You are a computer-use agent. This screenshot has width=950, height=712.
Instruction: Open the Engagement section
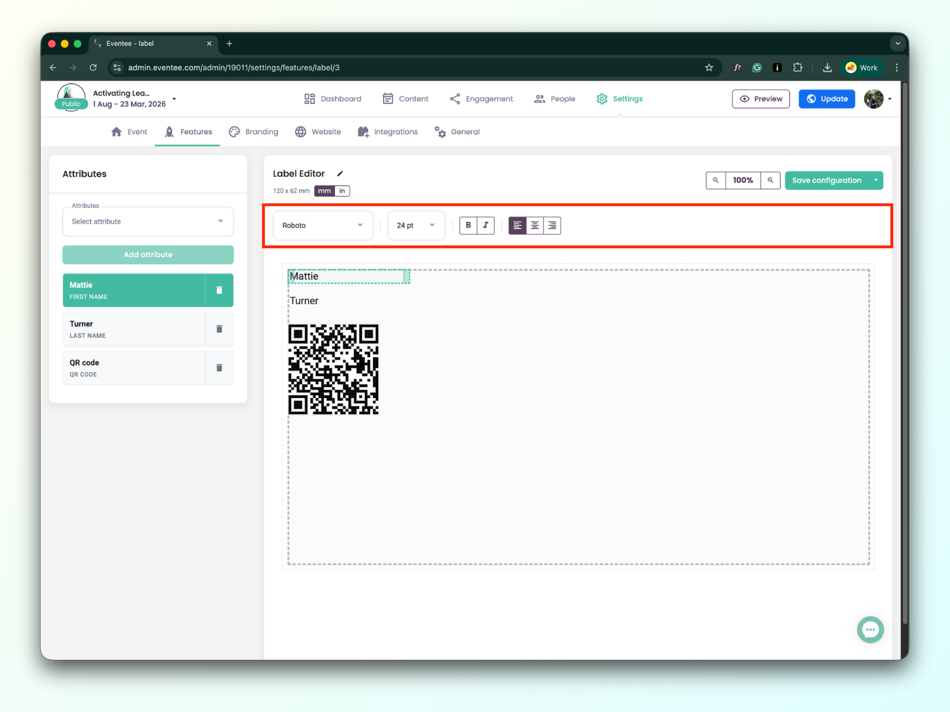click(481, 99)
